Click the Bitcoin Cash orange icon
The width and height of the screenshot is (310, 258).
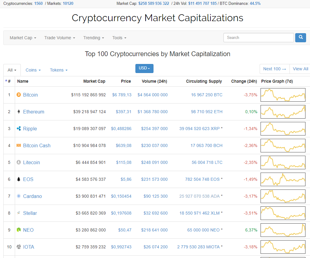point(19,145)
